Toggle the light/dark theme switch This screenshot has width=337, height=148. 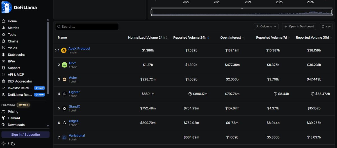8,144
